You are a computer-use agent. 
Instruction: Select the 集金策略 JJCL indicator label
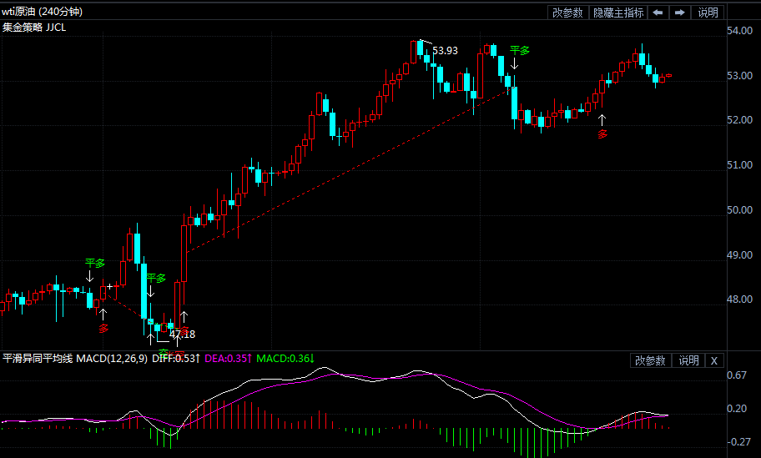coord(34,28)
